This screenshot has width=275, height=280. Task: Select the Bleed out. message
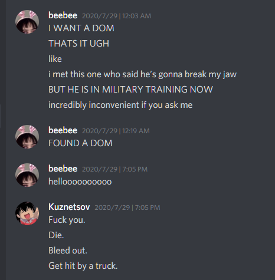click(68, 251)
